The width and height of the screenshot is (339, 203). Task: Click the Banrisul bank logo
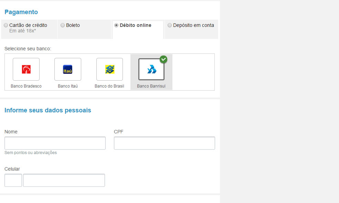click(x=151, y=69)
